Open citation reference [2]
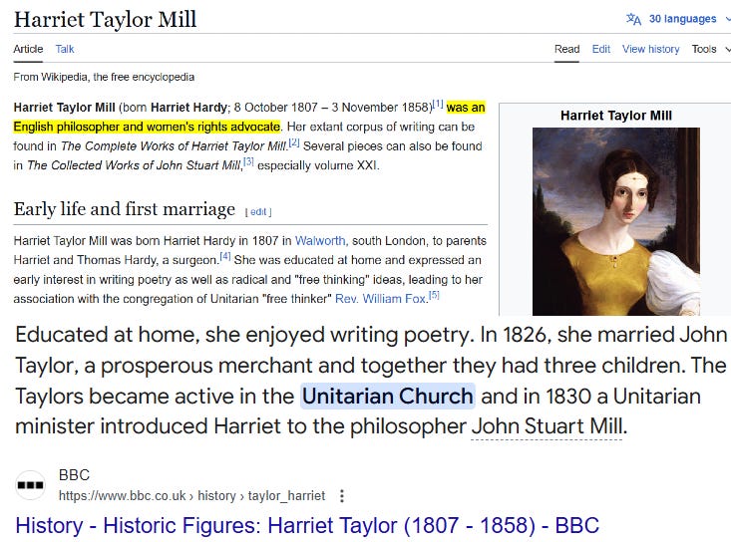Viewport: 731px width, 542px height. click(x=294, y=142)
